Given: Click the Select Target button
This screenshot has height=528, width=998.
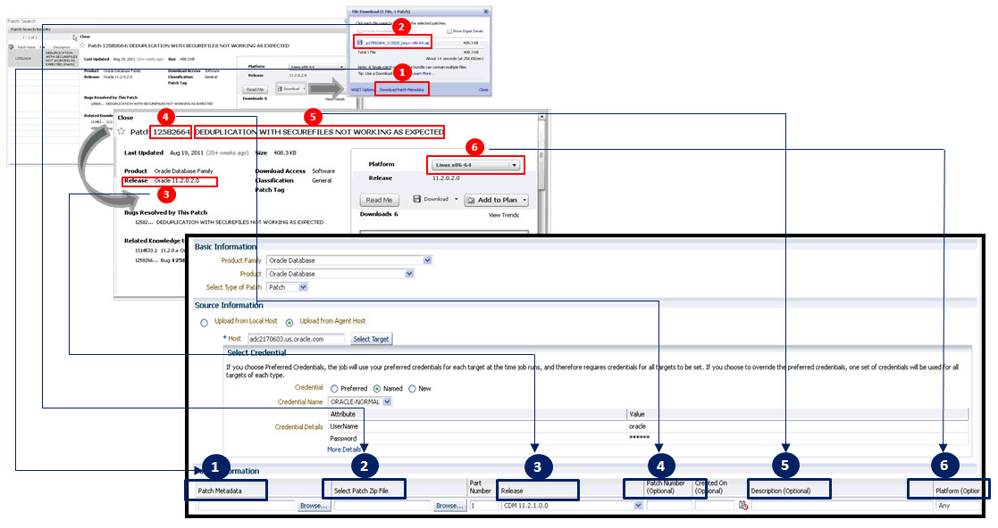Looking at the screenshot, I should 371,339.
